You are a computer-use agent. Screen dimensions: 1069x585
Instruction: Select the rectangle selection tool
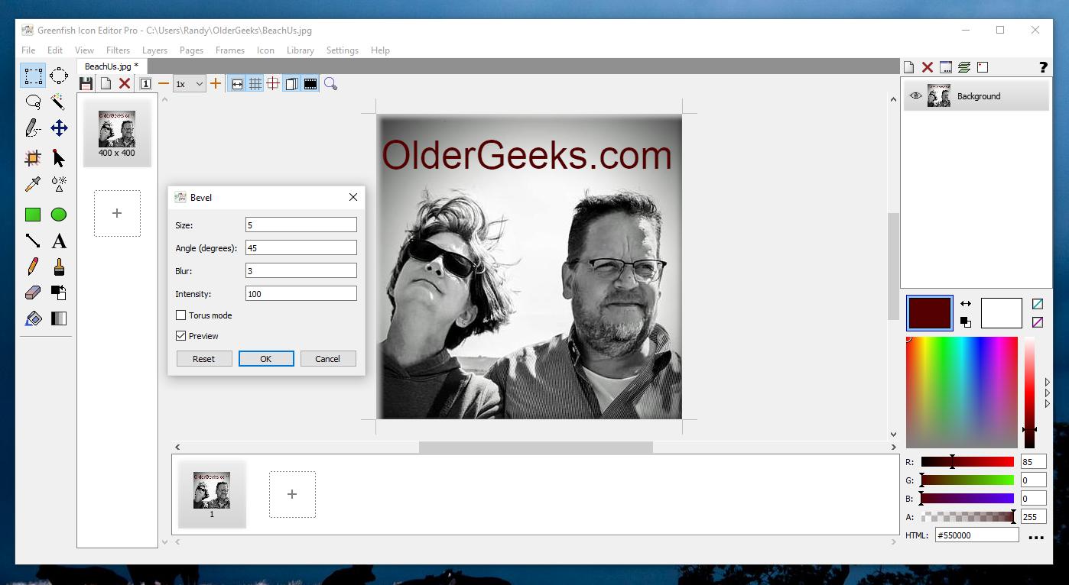(33, 76)
